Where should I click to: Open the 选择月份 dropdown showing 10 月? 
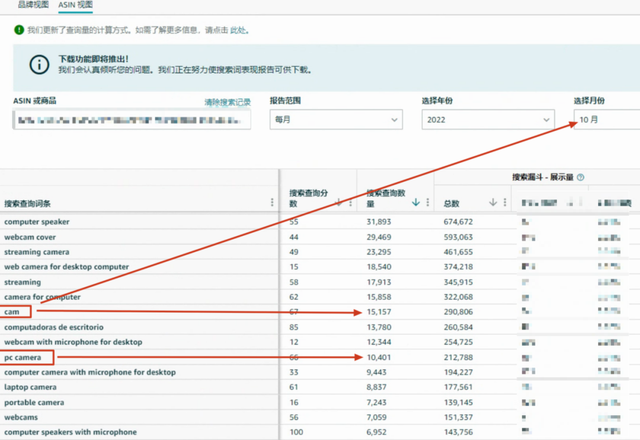(607, 119)
